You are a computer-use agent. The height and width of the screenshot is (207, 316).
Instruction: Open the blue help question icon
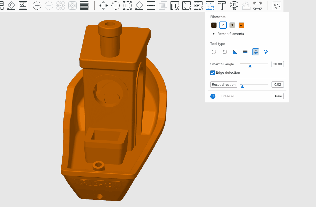point(213,96)
